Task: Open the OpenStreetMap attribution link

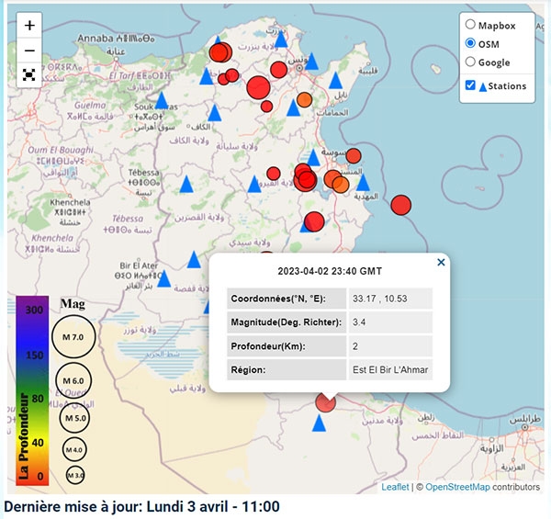Action: tap(457, 487)
